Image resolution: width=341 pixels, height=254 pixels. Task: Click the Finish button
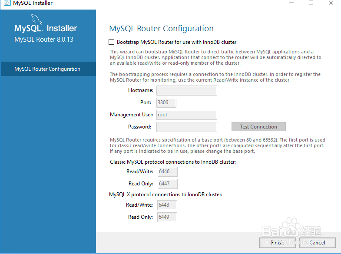pyautogui.click(x=277, y=243)
